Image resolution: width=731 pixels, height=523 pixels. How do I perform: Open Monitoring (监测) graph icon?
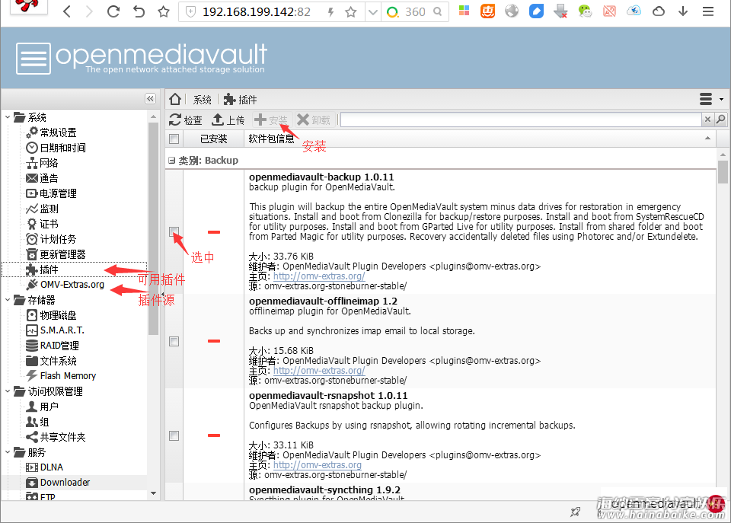[32, 209]
